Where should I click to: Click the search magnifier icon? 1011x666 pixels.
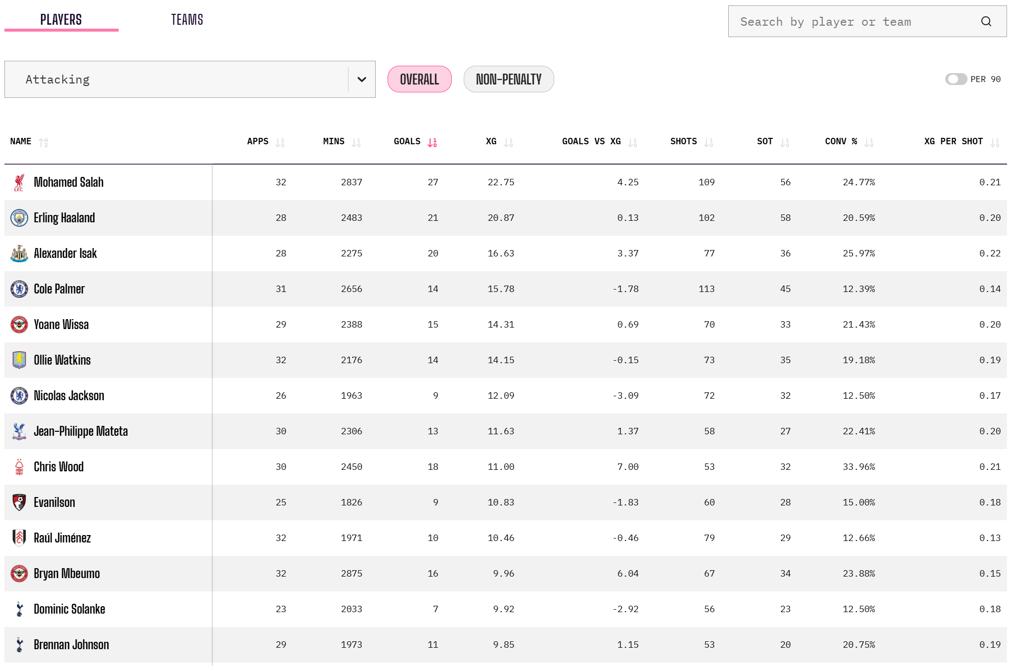[986, 21]
